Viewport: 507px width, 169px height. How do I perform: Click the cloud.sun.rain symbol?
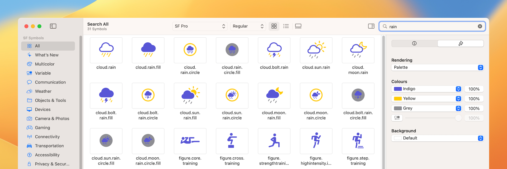(316, 50)
